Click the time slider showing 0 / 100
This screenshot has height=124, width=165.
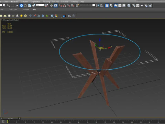coord(10,118)
